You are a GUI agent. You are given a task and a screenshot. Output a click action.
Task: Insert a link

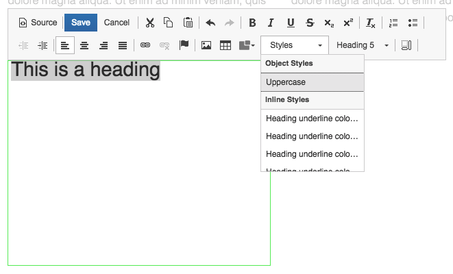point(145,45)
